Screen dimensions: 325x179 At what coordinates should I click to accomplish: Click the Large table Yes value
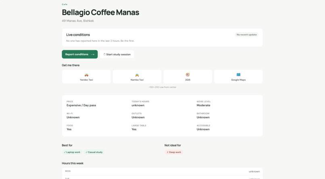(134, 129)
